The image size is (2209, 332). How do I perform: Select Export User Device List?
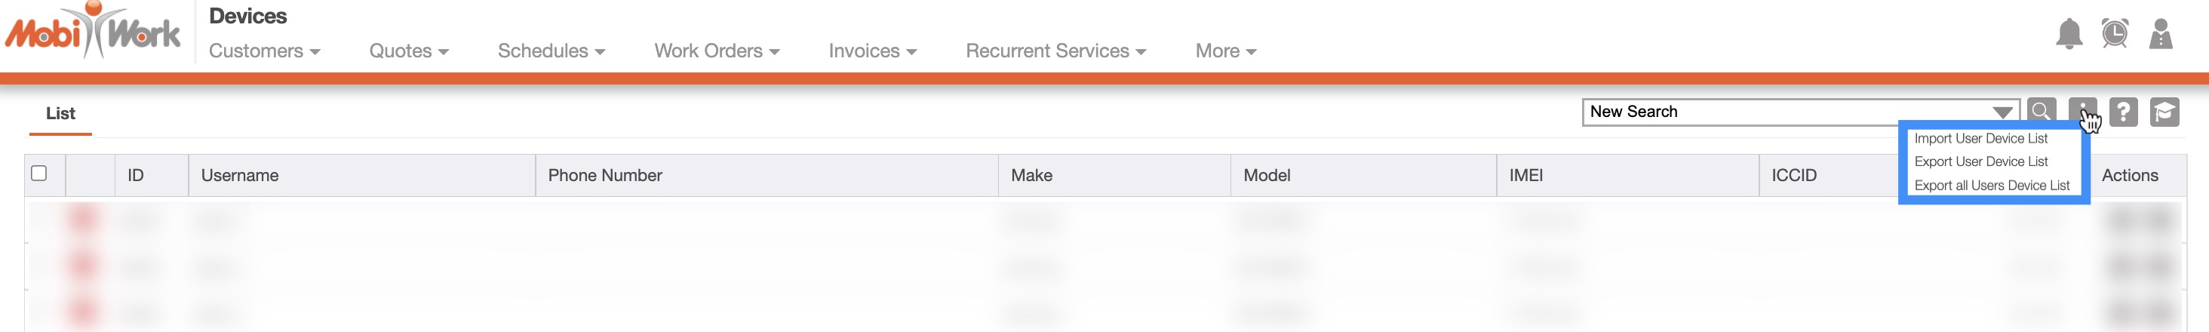click(1981, 161)
